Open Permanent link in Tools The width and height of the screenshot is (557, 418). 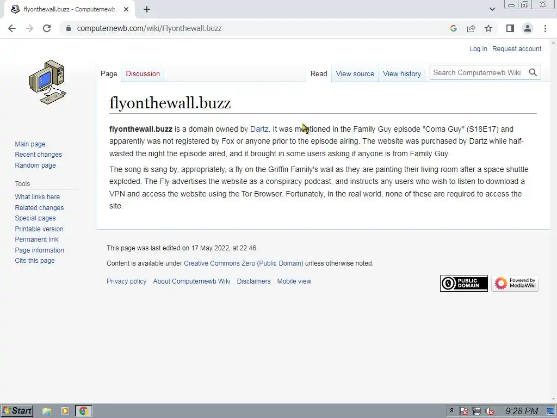click(x=36, y=239)
